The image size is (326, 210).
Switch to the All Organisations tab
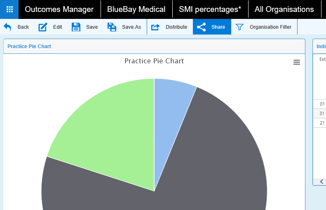tap(284, 9)
